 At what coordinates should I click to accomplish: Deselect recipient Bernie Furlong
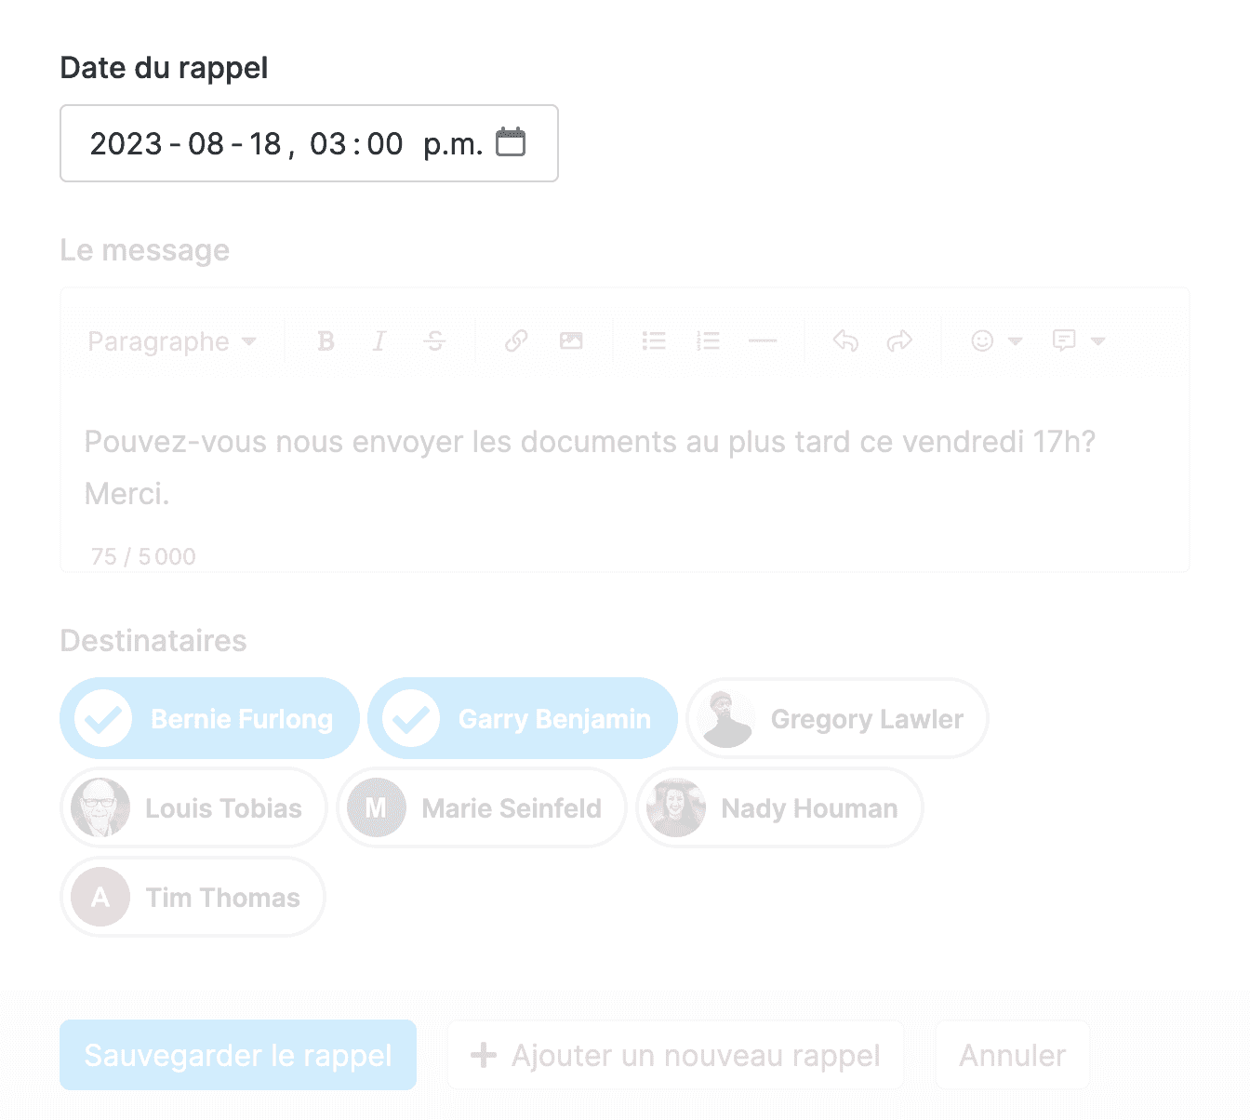tap(209, 718)
